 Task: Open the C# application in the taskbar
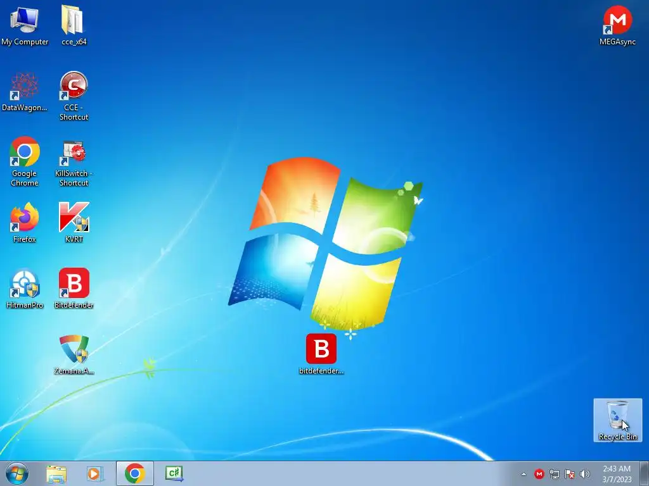click(x=174, y=473)
